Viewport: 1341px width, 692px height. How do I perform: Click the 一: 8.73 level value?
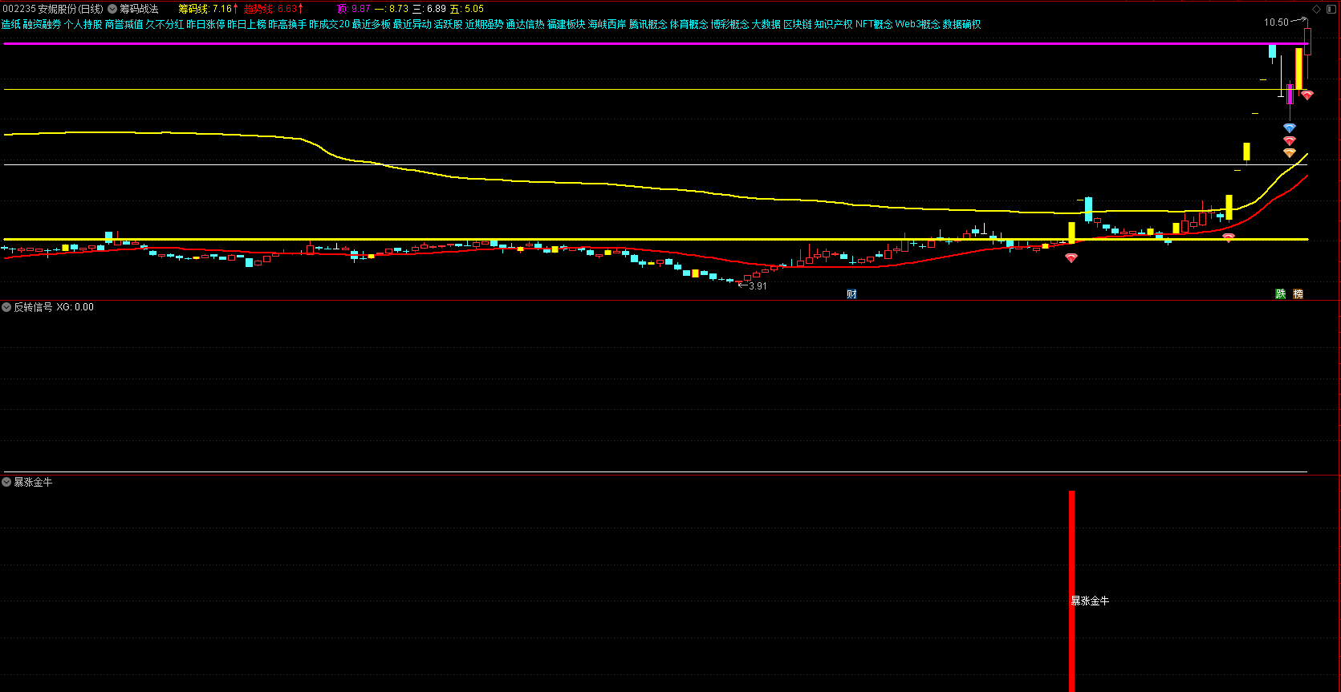click(392, 9)
